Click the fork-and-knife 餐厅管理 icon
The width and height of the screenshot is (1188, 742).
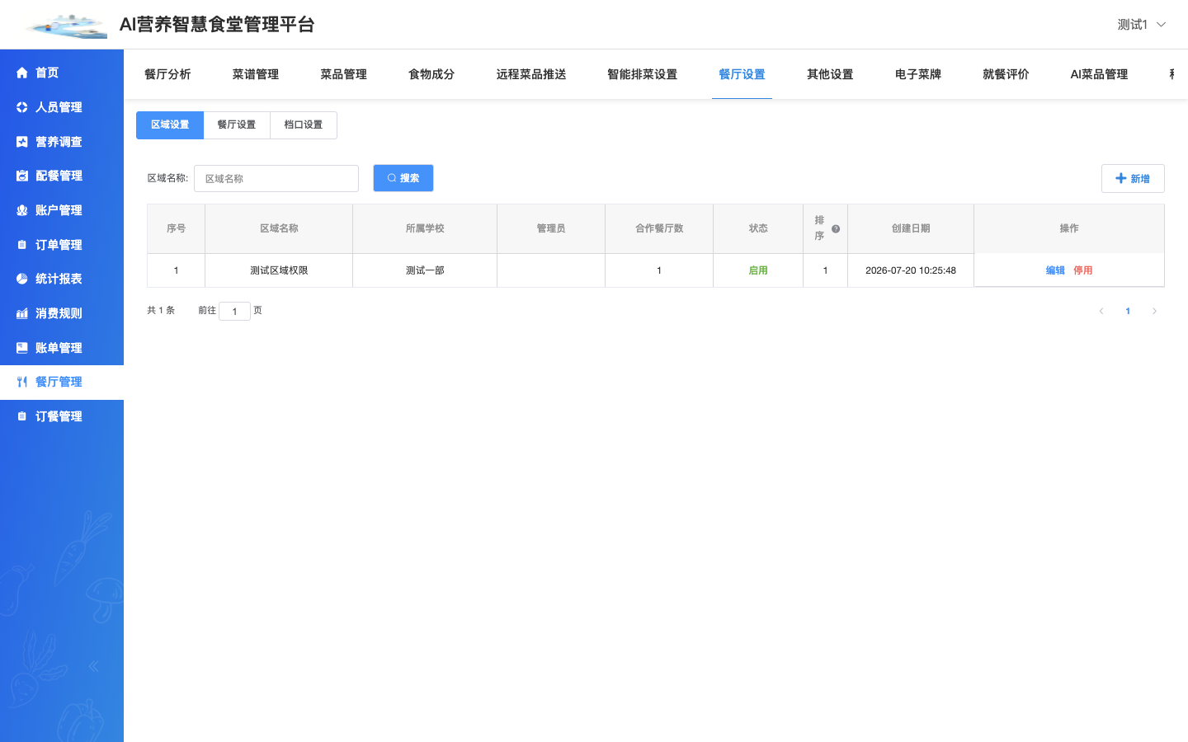[22, 382]
